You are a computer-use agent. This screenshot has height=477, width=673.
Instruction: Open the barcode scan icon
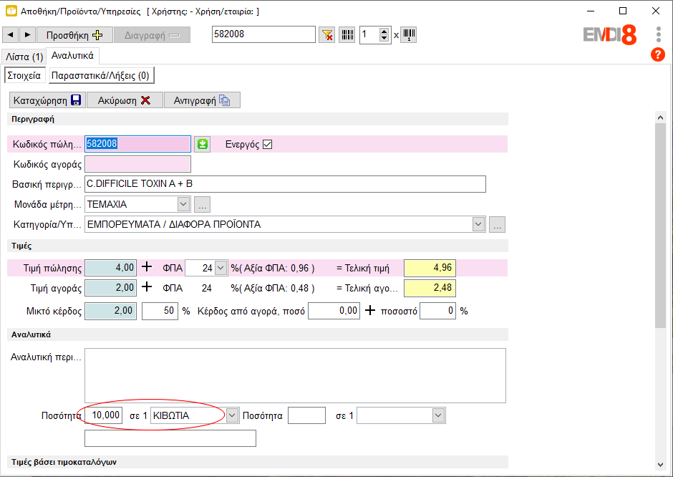[x=347, y=35]
